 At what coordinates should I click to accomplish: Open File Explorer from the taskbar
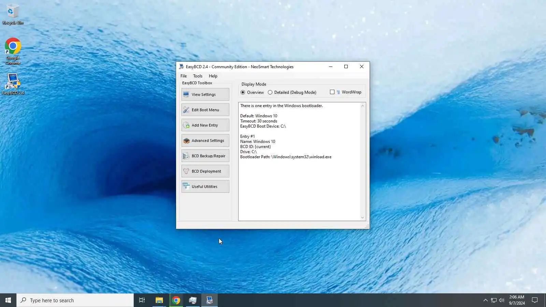[159, 300]
